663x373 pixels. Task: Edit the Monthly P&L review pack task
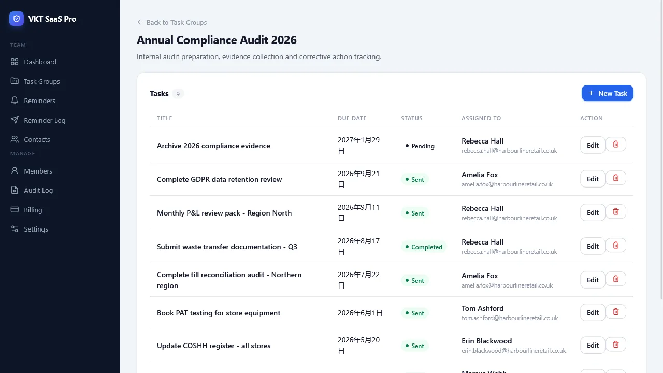click(x=593, y=212)
